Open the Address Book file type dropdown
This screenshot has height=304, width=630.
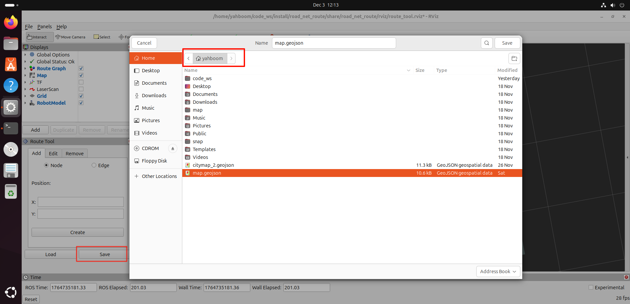[x=498, y=271]
